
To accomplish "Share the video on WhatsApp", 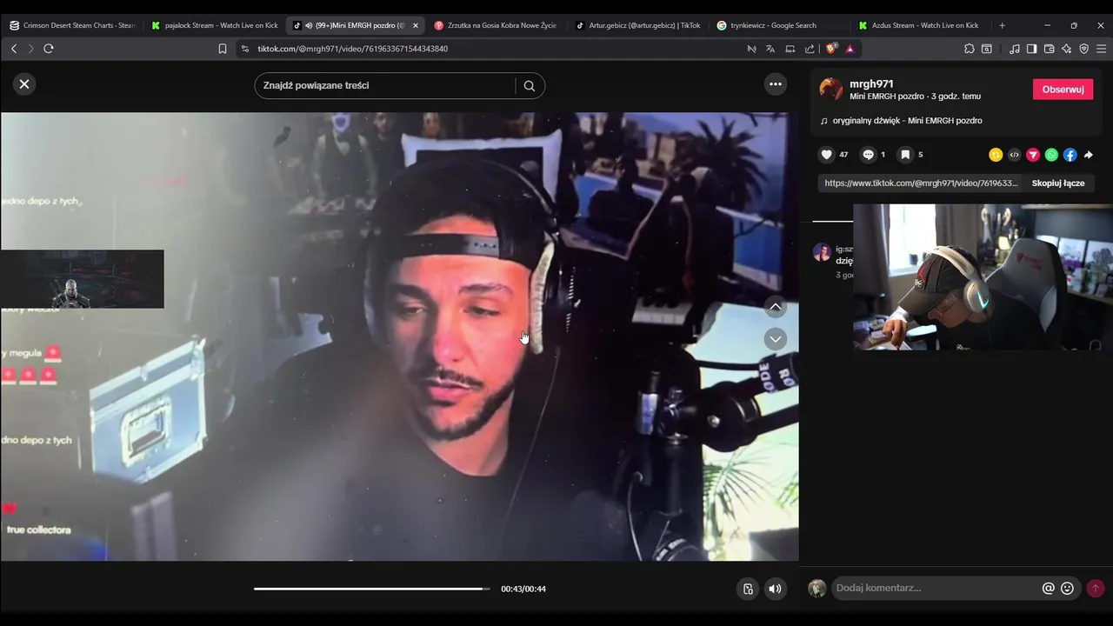I will coord(1051,155).
